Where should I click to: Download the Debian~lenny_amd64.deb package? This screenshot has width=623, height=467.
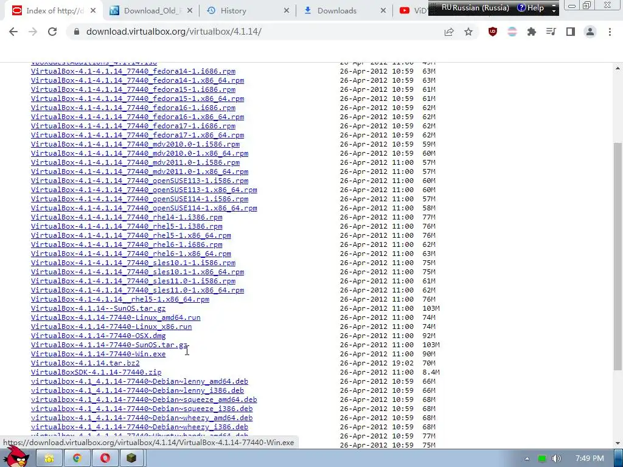(139, 381)
